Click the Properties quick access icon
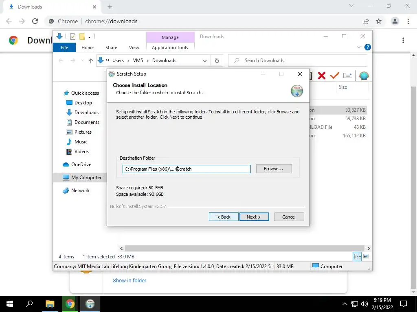Screen dimensions: 417x312 coord(72,36)
